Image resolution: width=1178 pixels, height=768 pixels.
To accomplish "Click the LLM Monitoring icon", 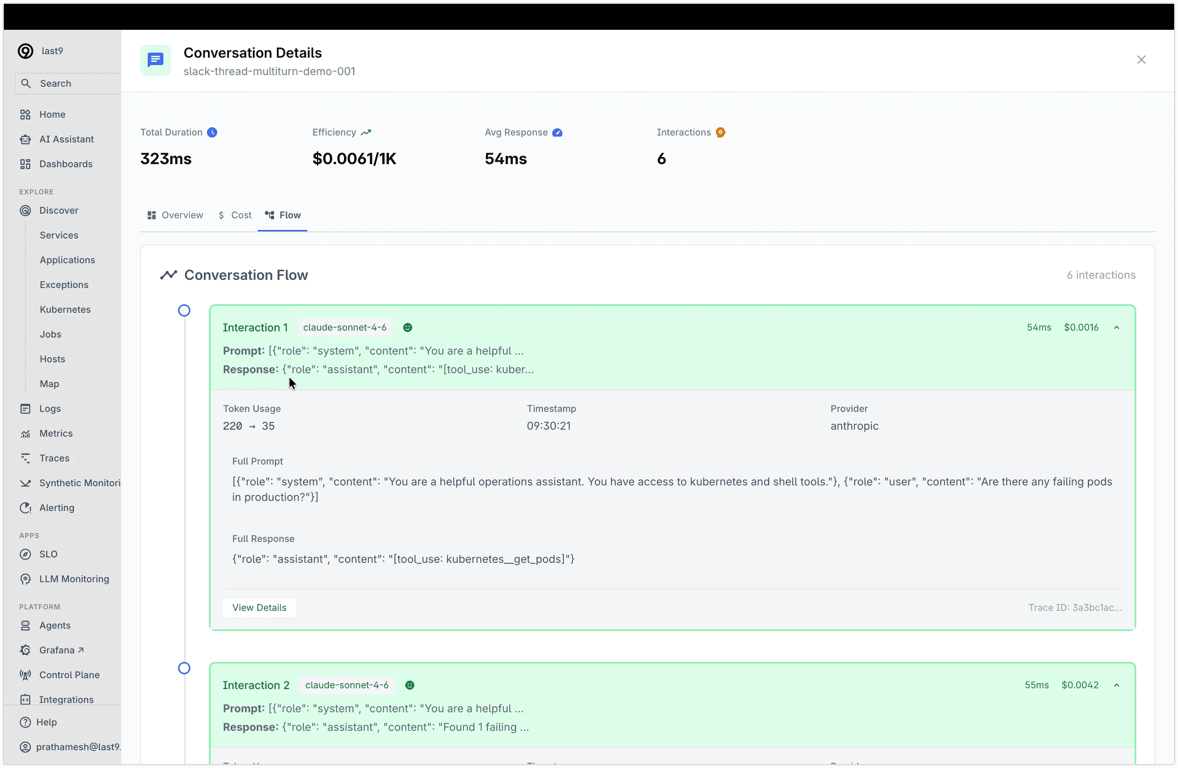I will point(25,579).
